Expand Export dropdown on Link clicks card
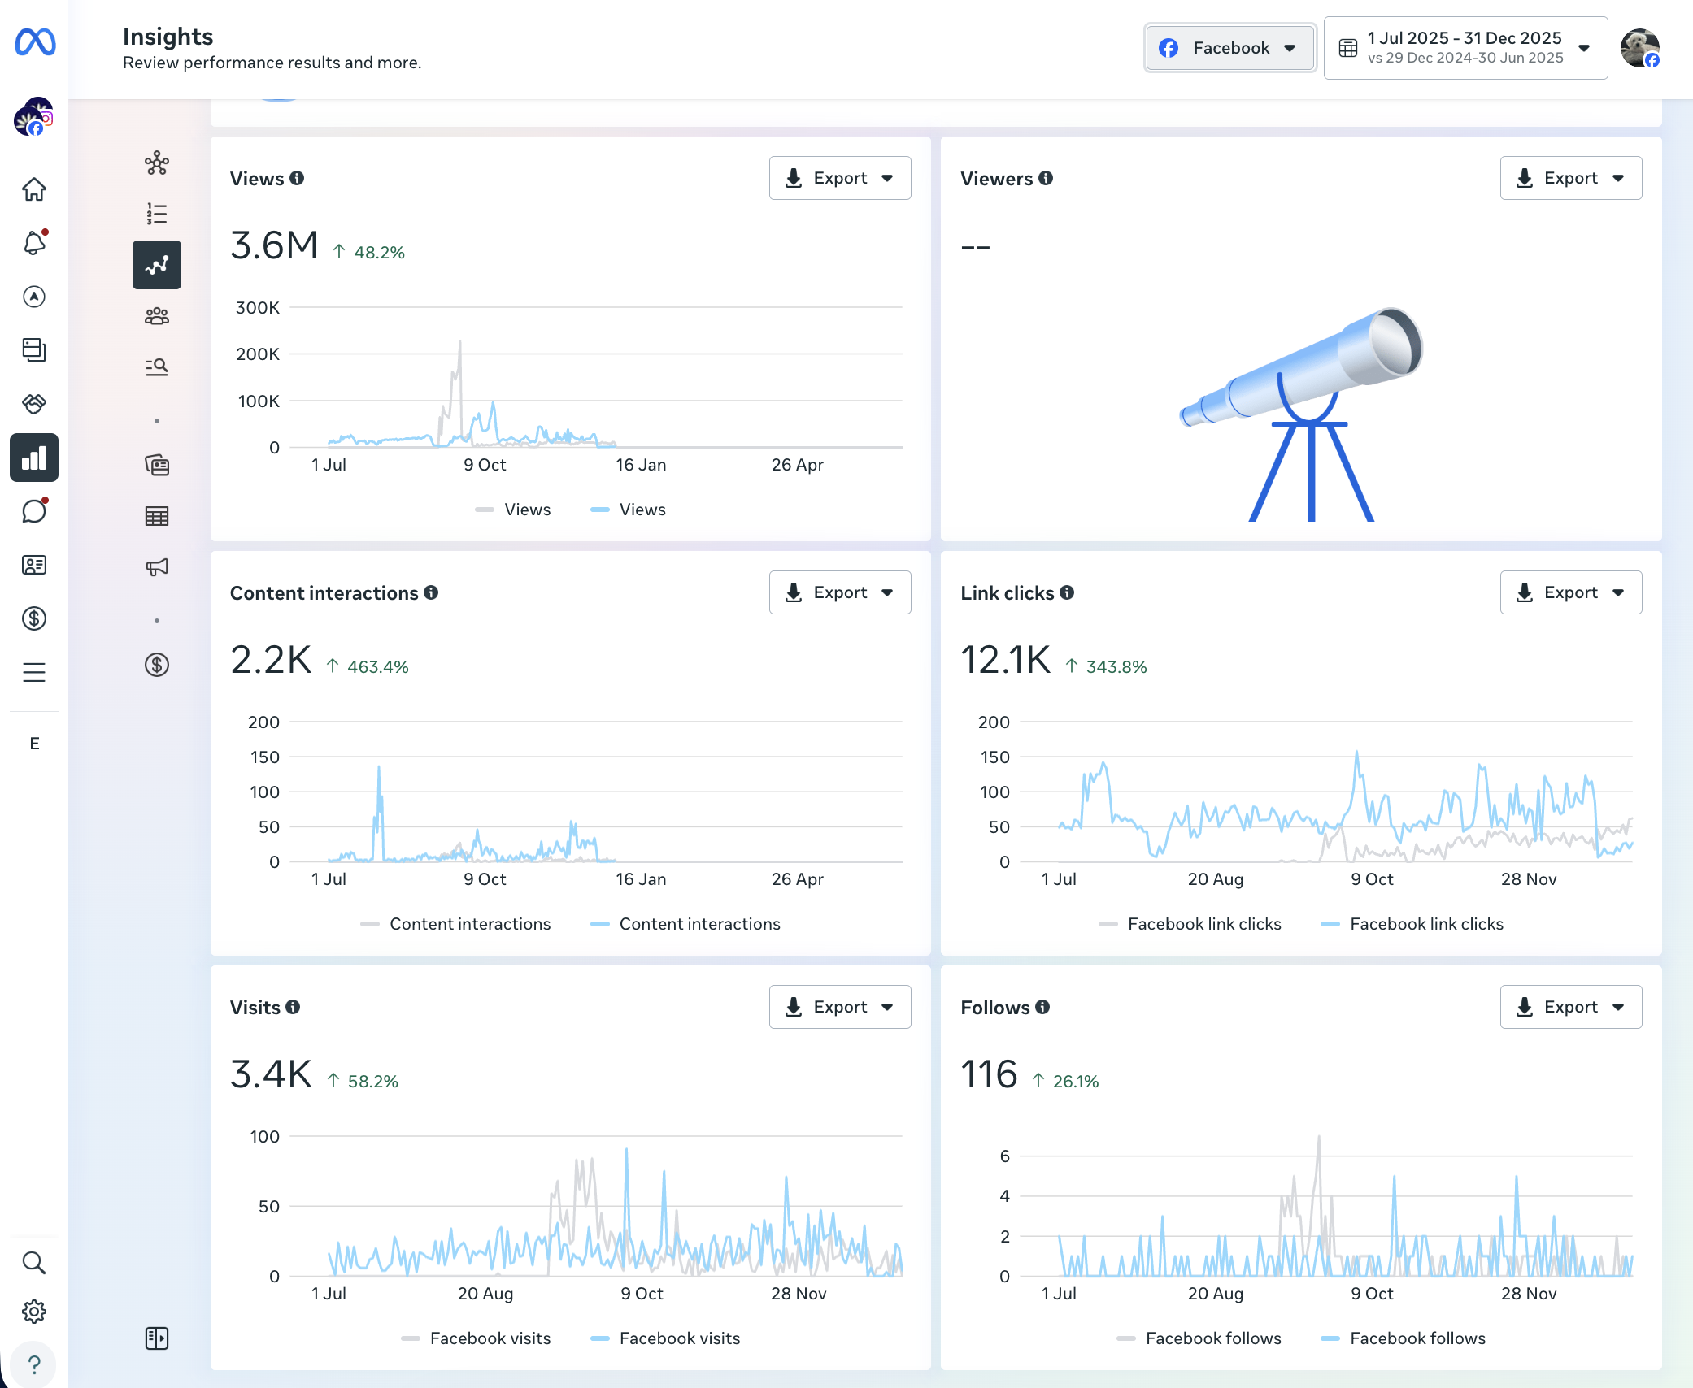 [1569, 592]
